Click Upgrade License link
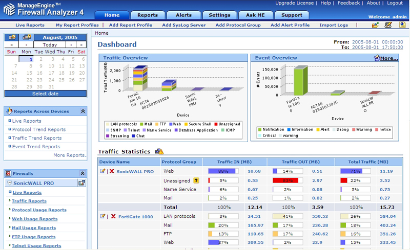This screenshot has width=410, height=250. 294,3
